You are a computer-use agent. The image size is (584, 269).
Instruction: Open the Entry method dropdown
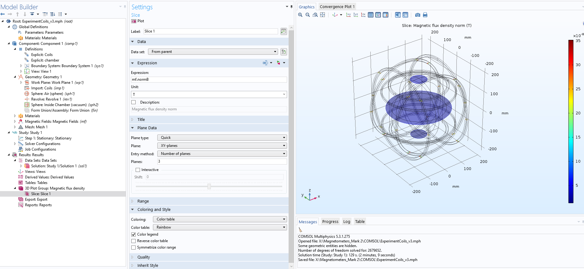coord(222,154)
